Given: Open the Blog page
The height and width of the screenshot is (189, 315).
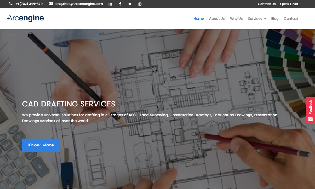Looking at the screenshot, I should coord(275,19).
